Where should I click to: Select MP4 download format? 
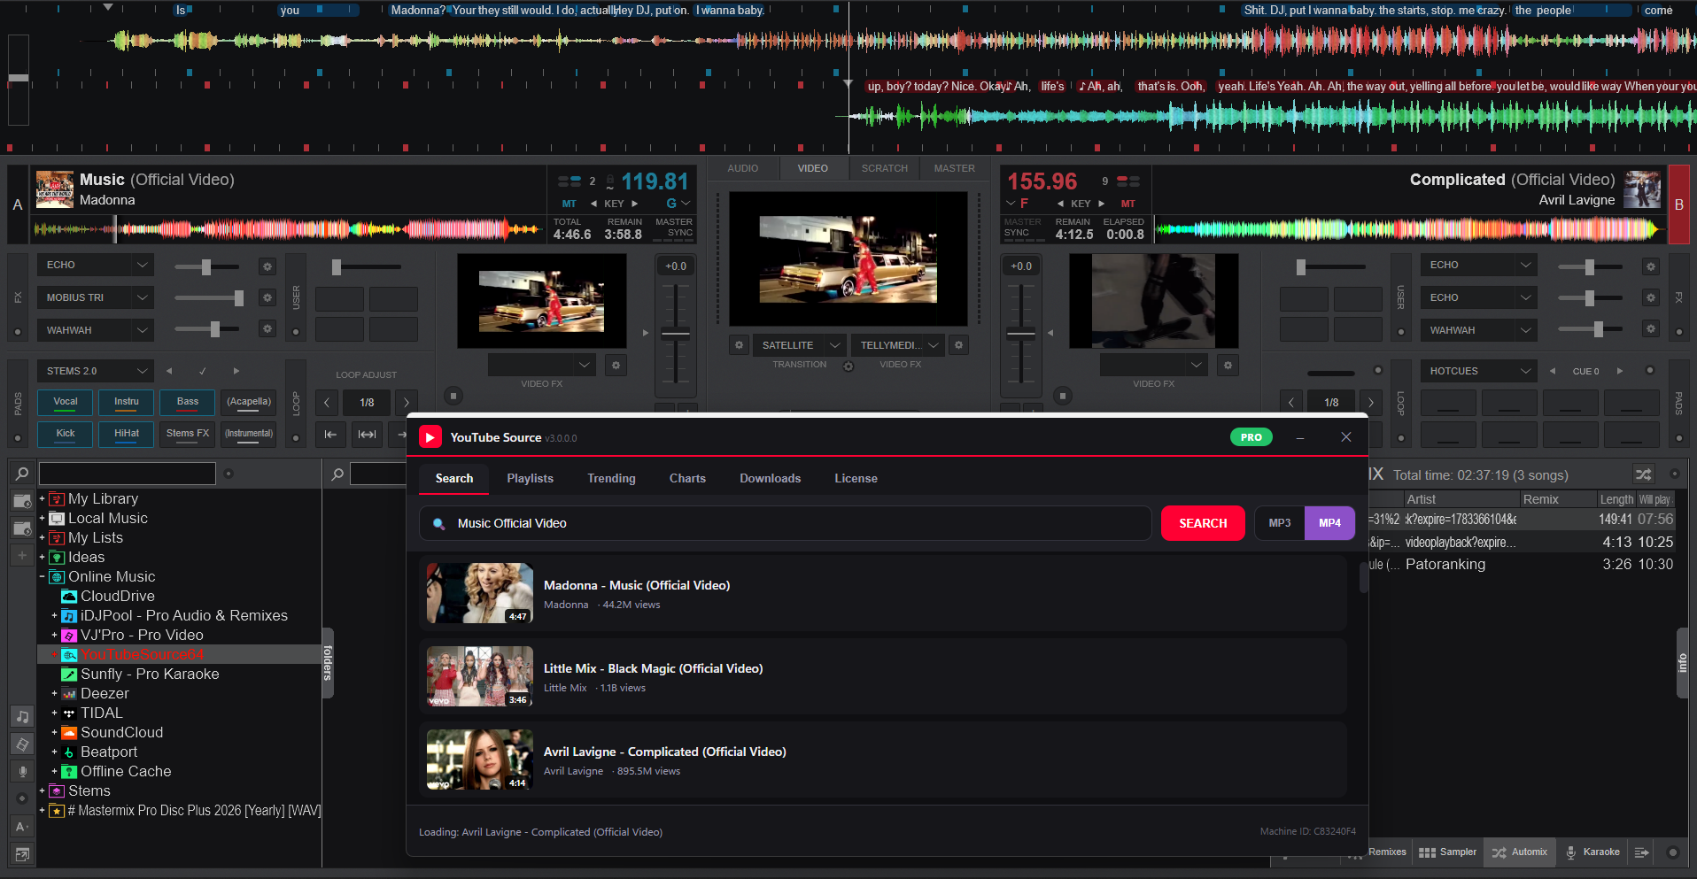pyautogui.click(x=1329, y=523)
